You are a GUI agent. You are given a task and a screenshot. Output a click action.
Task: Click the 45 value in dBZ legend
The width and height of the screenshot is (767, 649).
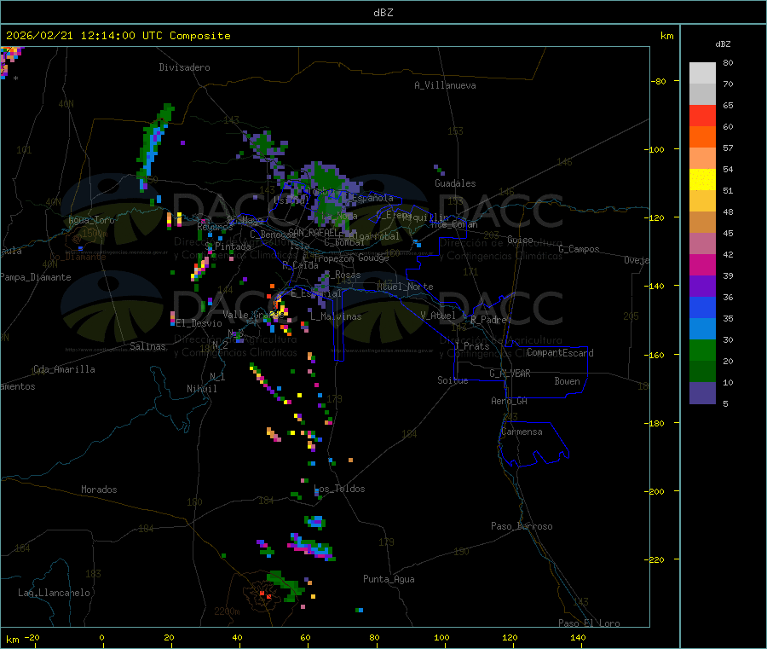click(728, 234)
